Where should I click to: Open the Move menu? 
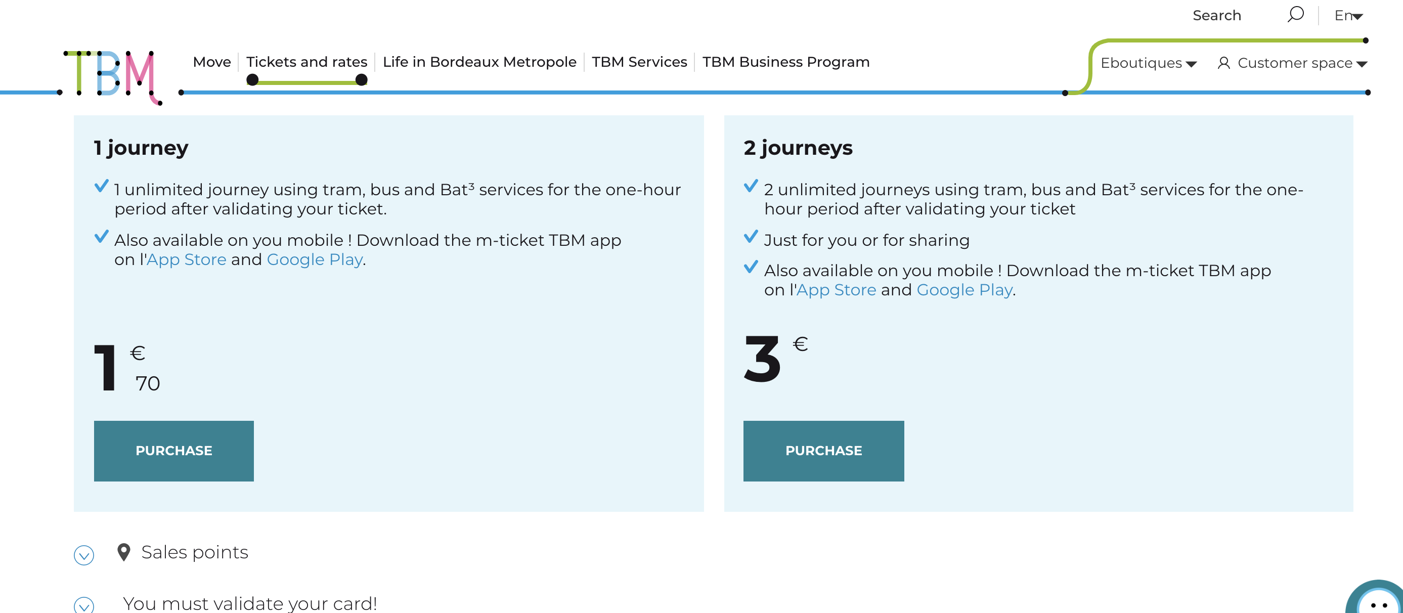coord(212,62)
